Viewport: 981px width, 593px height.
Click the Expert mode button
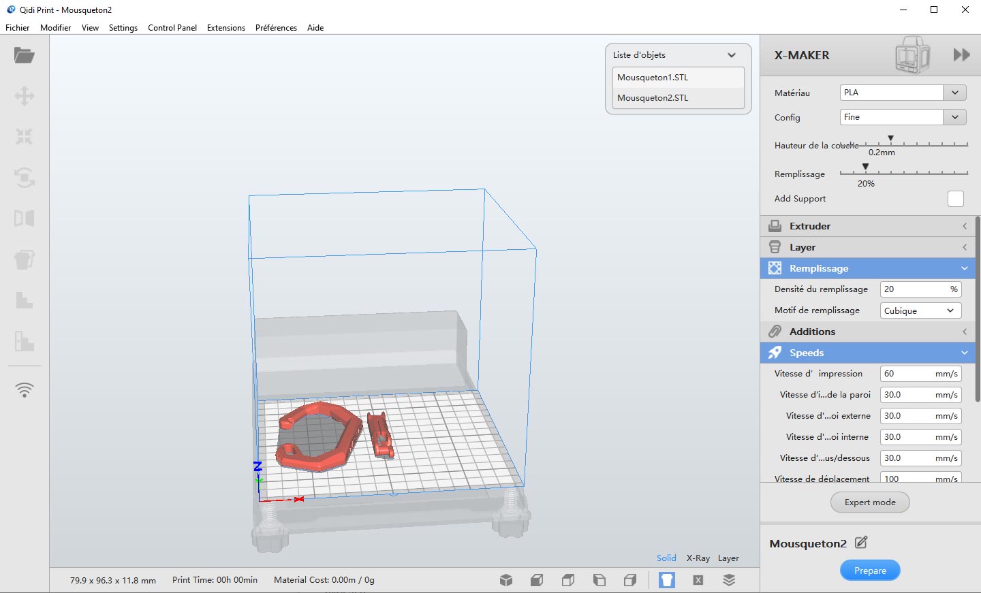point(870,502)
